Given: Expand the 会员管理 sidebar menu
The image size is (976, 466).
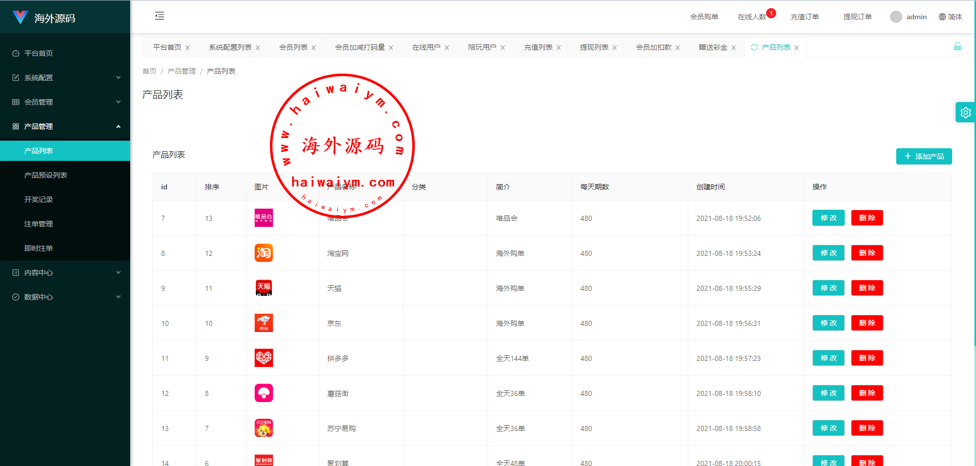Looking at the screenshot, I should point(65,102).
